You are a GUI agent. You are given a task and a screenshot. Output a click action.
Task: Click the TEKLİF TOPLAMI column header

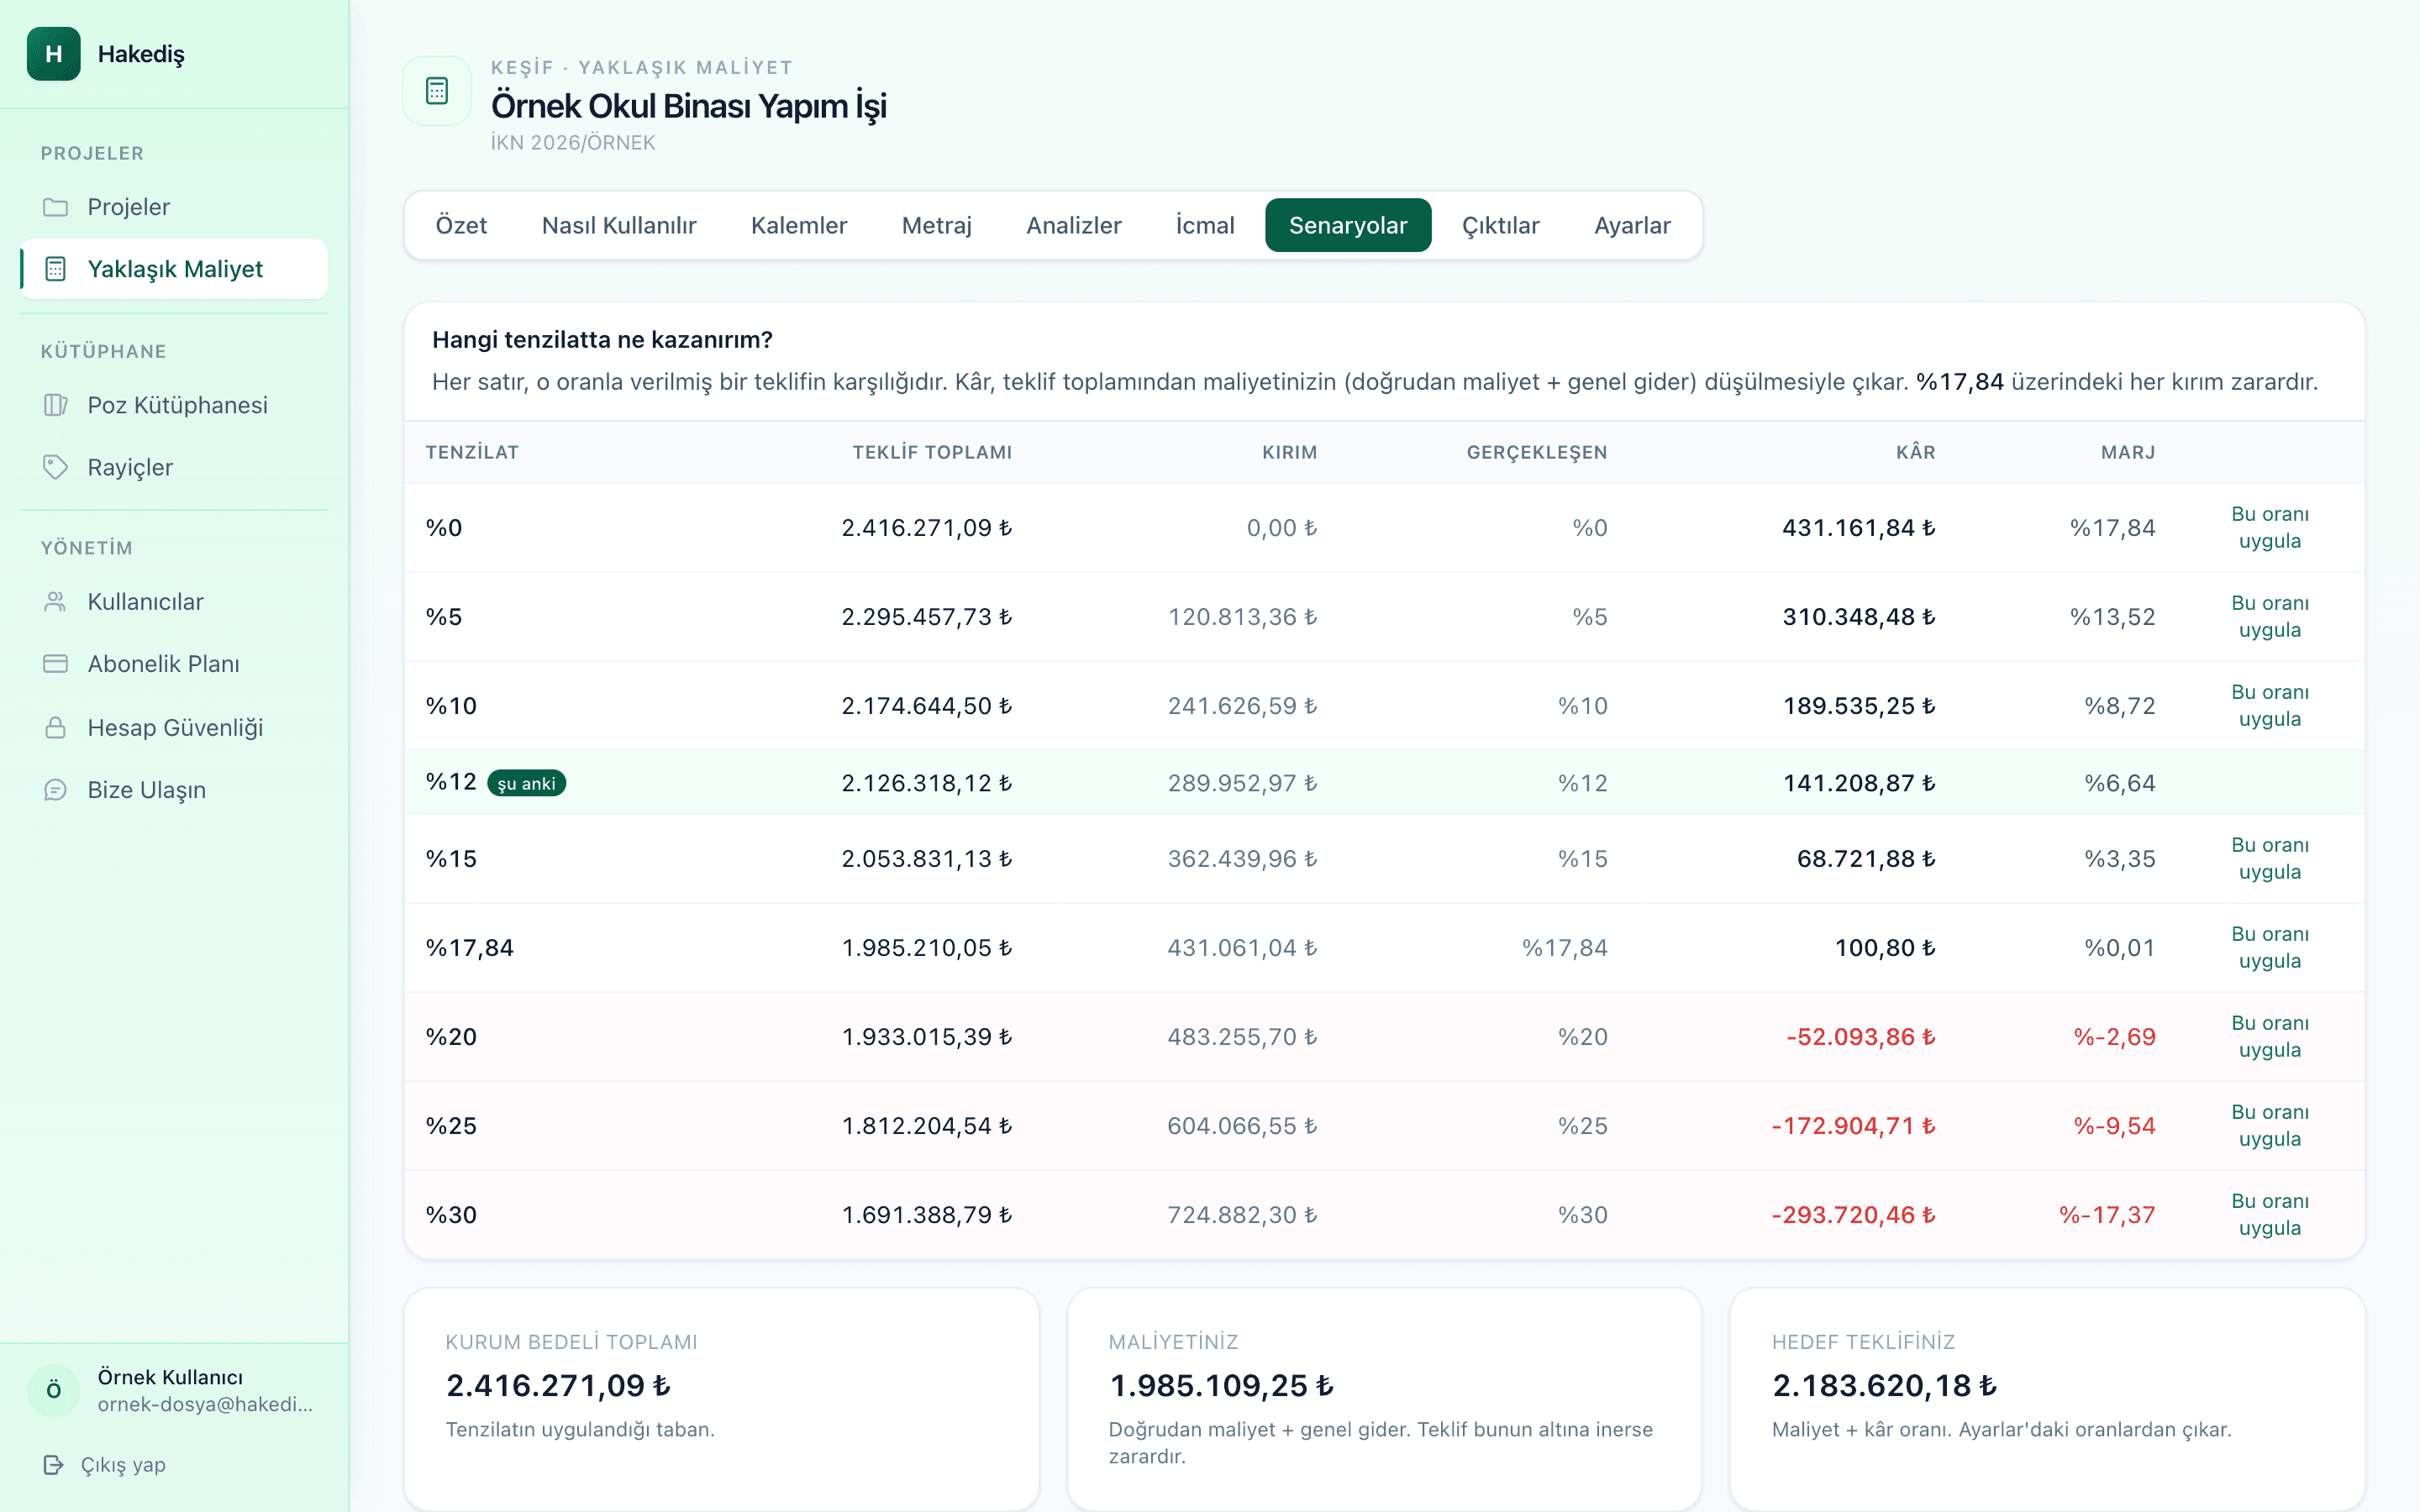tap(932, 452)
